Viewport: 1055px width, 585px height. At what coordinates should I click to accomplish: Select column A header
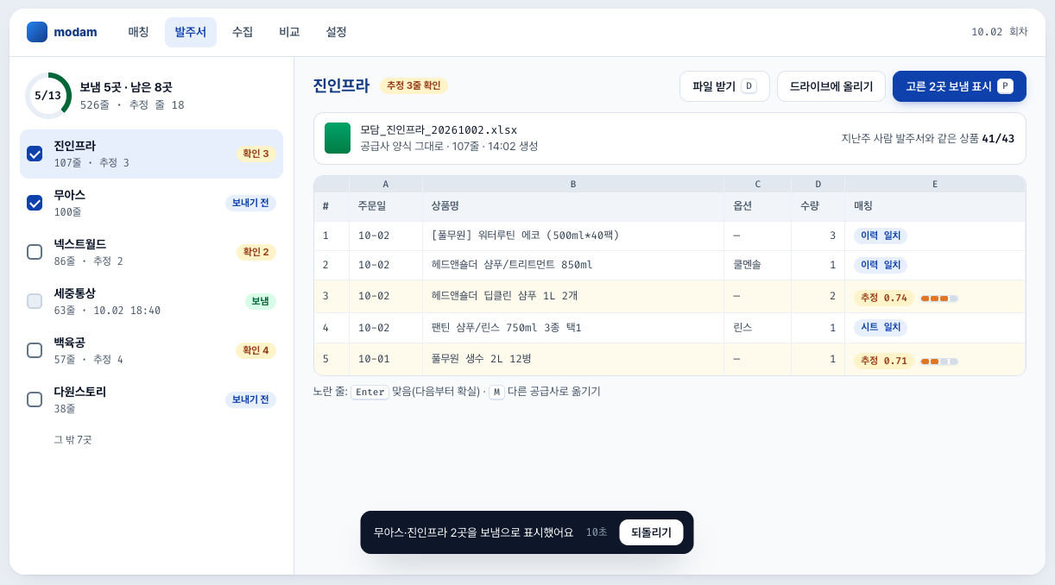(x=386, y=184)
